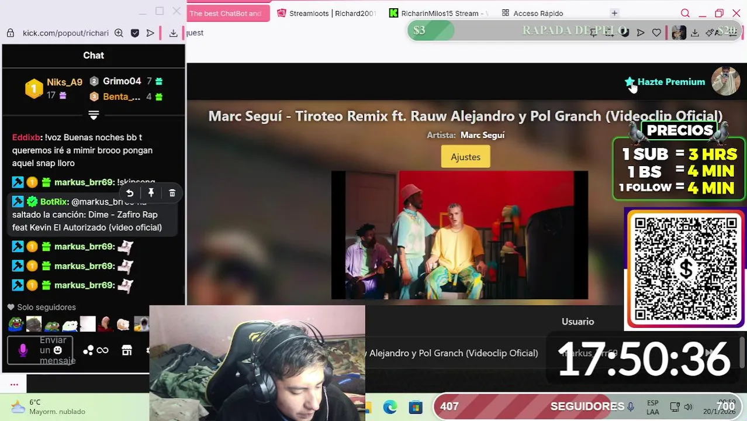Open the tracker shield icon in popout address bar

click(x=135, y=33)
